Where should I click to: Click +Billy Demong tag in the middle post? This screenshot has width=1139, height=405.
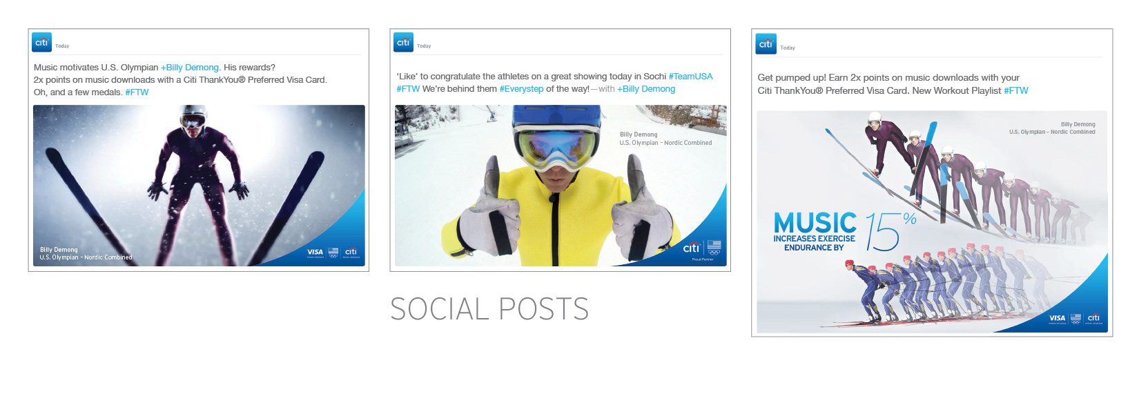646,89
